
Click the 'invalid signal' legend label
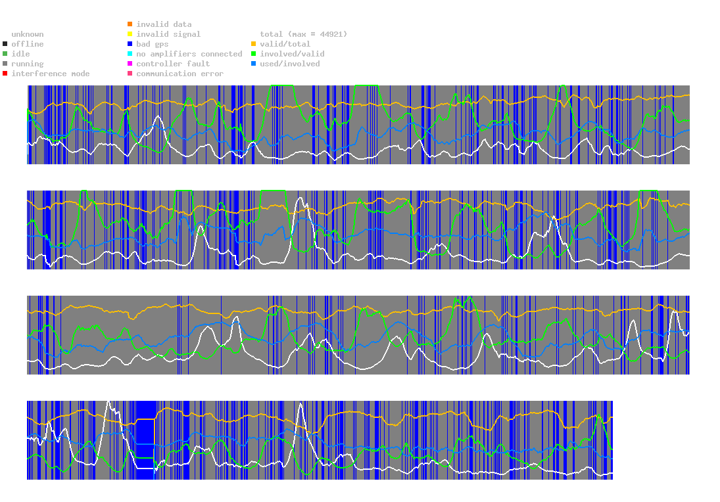tap(168, 34)
